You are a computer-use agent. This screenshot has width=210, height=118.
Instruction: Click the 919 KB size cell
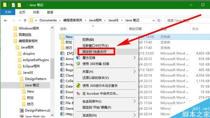click(204, 59)
